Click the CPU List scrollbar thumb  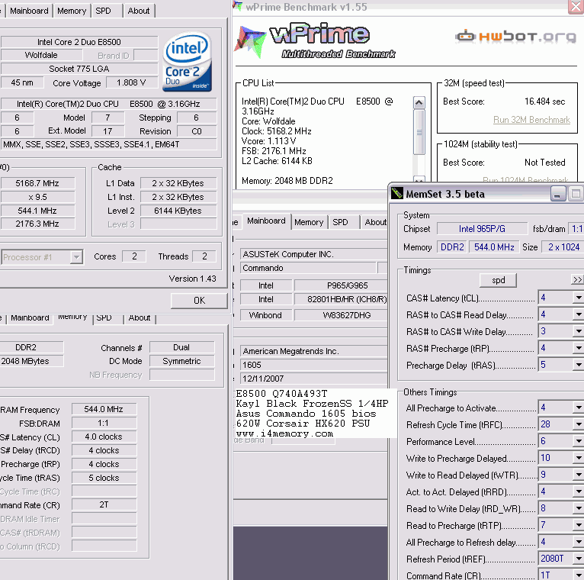419,131
